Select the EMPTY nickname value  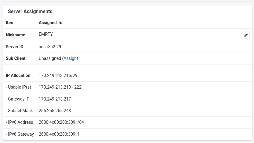(46, 34)
